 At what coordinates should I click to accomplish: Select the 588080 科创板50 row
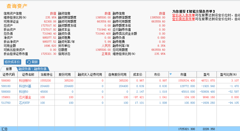pyautogui.click(x=120, y=81)
